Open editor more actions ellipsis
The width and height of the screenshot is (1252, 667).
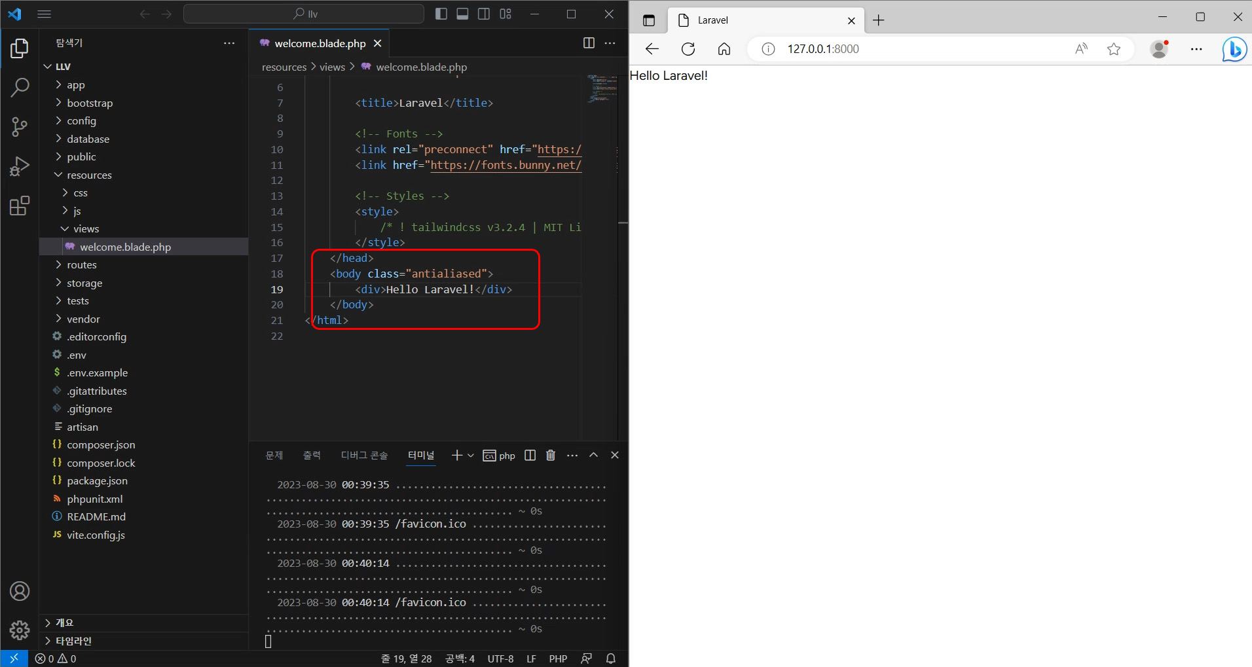coord(610,43)
